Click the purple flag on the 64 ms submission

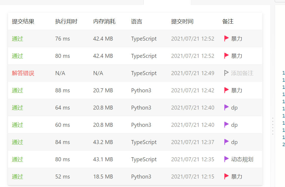[x=226, y=107]
